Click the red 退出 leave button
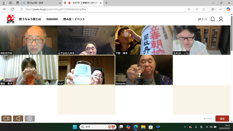The image size is (233, 131). [222, 119]
